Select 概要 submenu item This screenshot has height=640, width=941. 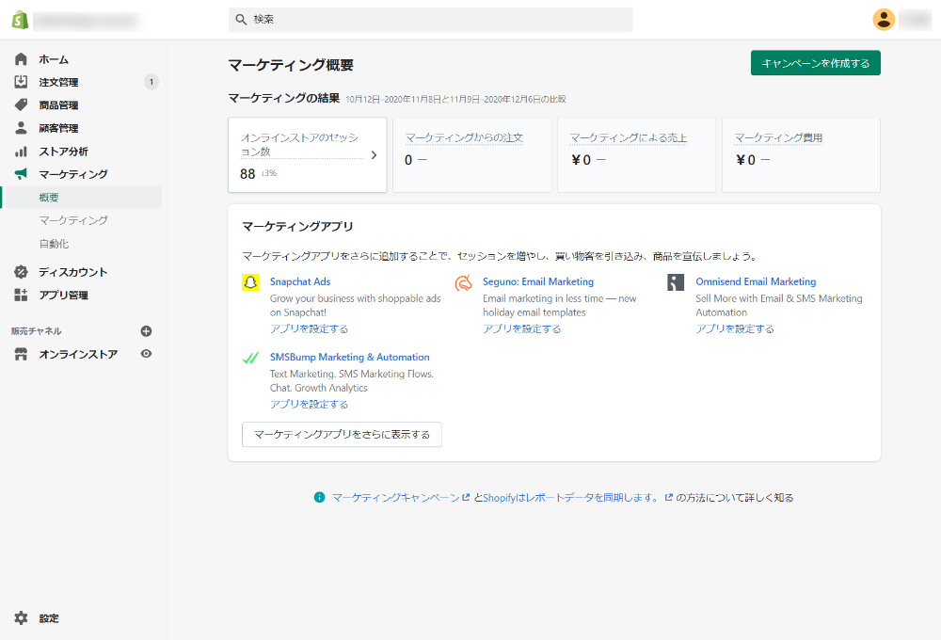pos(82,197)
